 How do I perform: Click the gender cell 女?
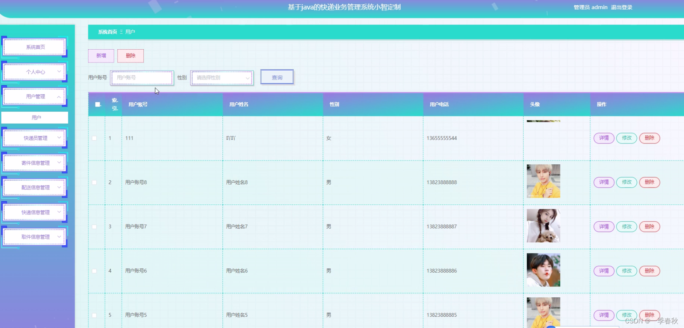tap(329, 138)
